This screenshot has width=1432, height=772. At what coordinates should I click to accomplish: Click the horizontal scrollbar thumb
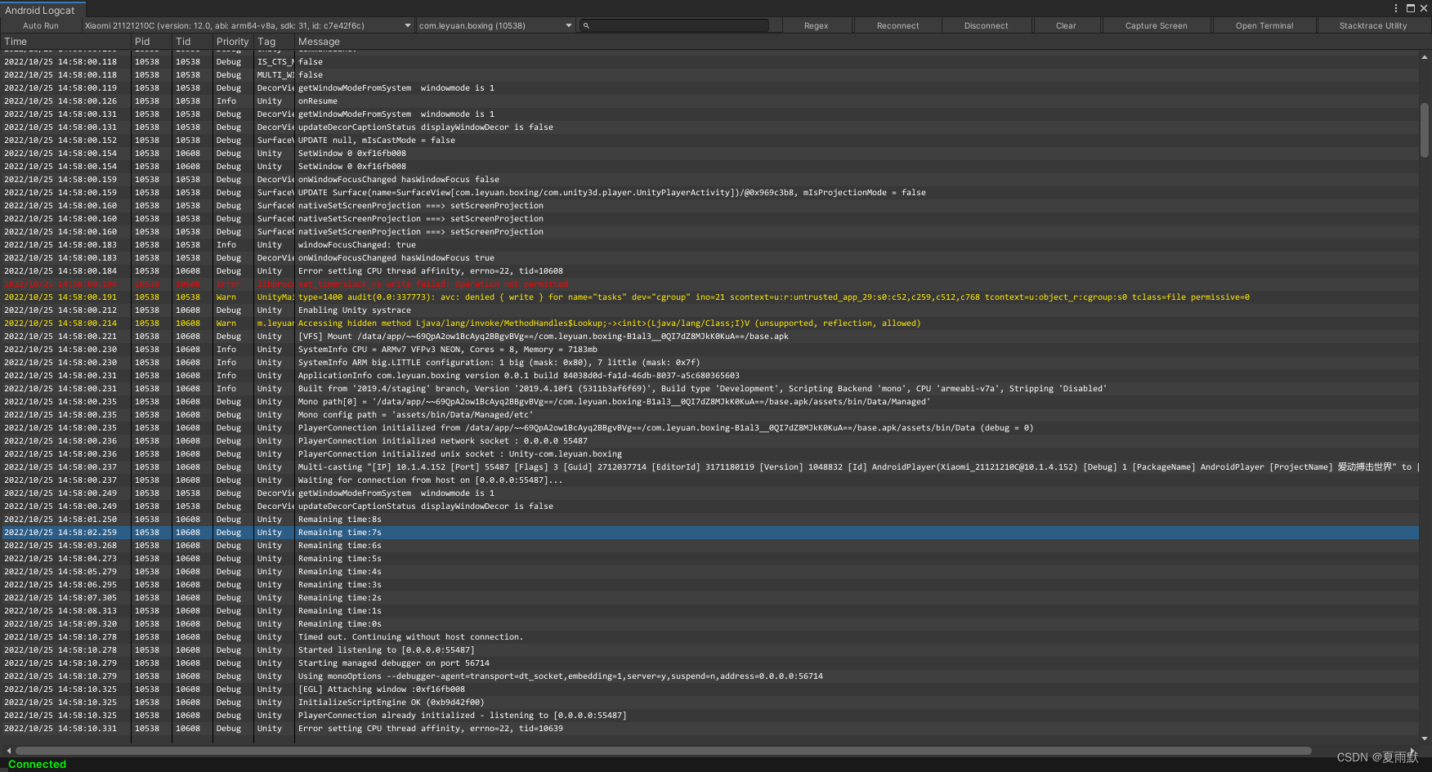pyautogui.click(x=664, y=751)
